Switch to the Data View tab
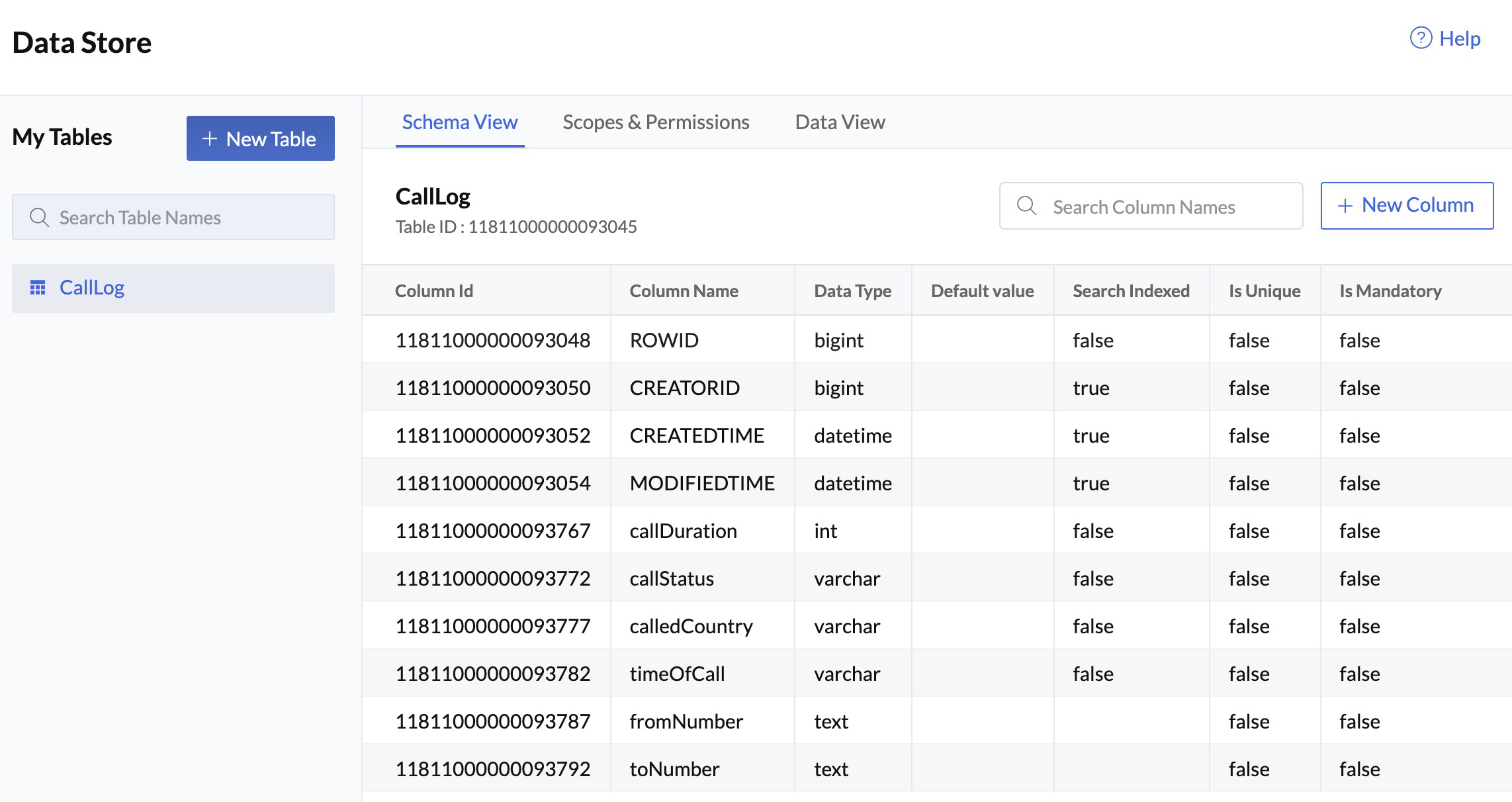The image size is (1512, 802). (x=839, y=122)
